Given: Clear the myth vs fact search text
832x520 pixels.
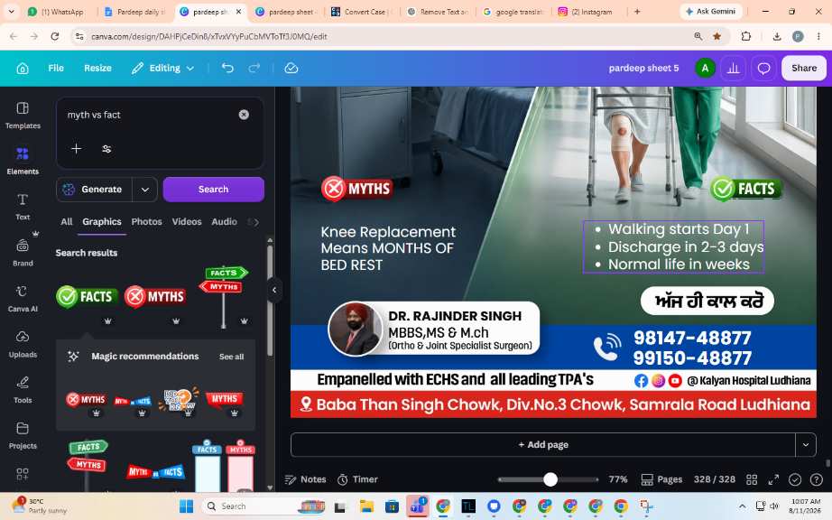Looking at the screenshot, I should (x=244, y=115).
